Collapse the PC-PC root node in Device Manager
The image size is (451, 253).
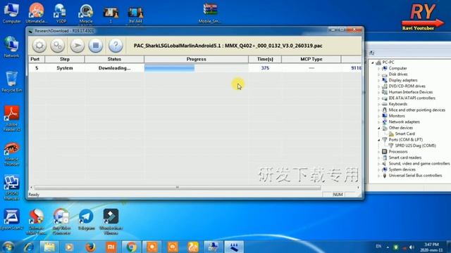pyautogui.click(x=373, y=63)
